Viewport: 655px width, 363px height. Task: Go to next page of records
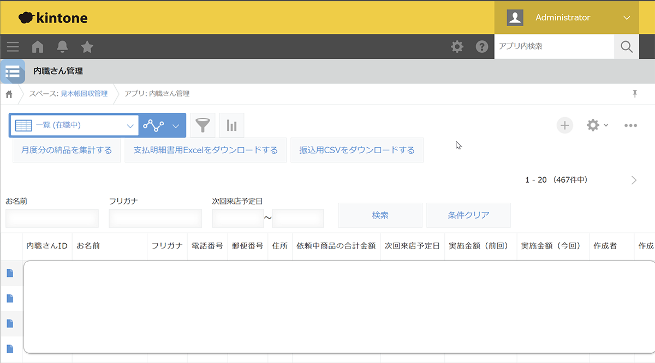coord(634,180)
